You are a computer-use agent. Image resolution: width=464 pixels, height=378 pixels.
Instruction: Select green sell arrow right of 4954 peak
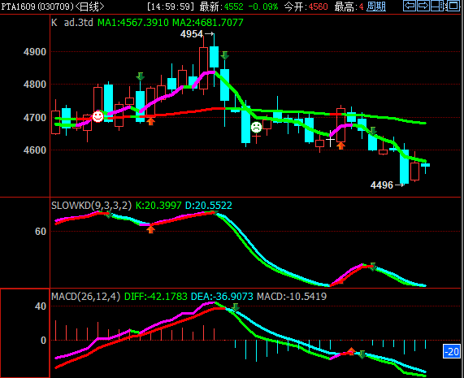(x=225, y=55)
